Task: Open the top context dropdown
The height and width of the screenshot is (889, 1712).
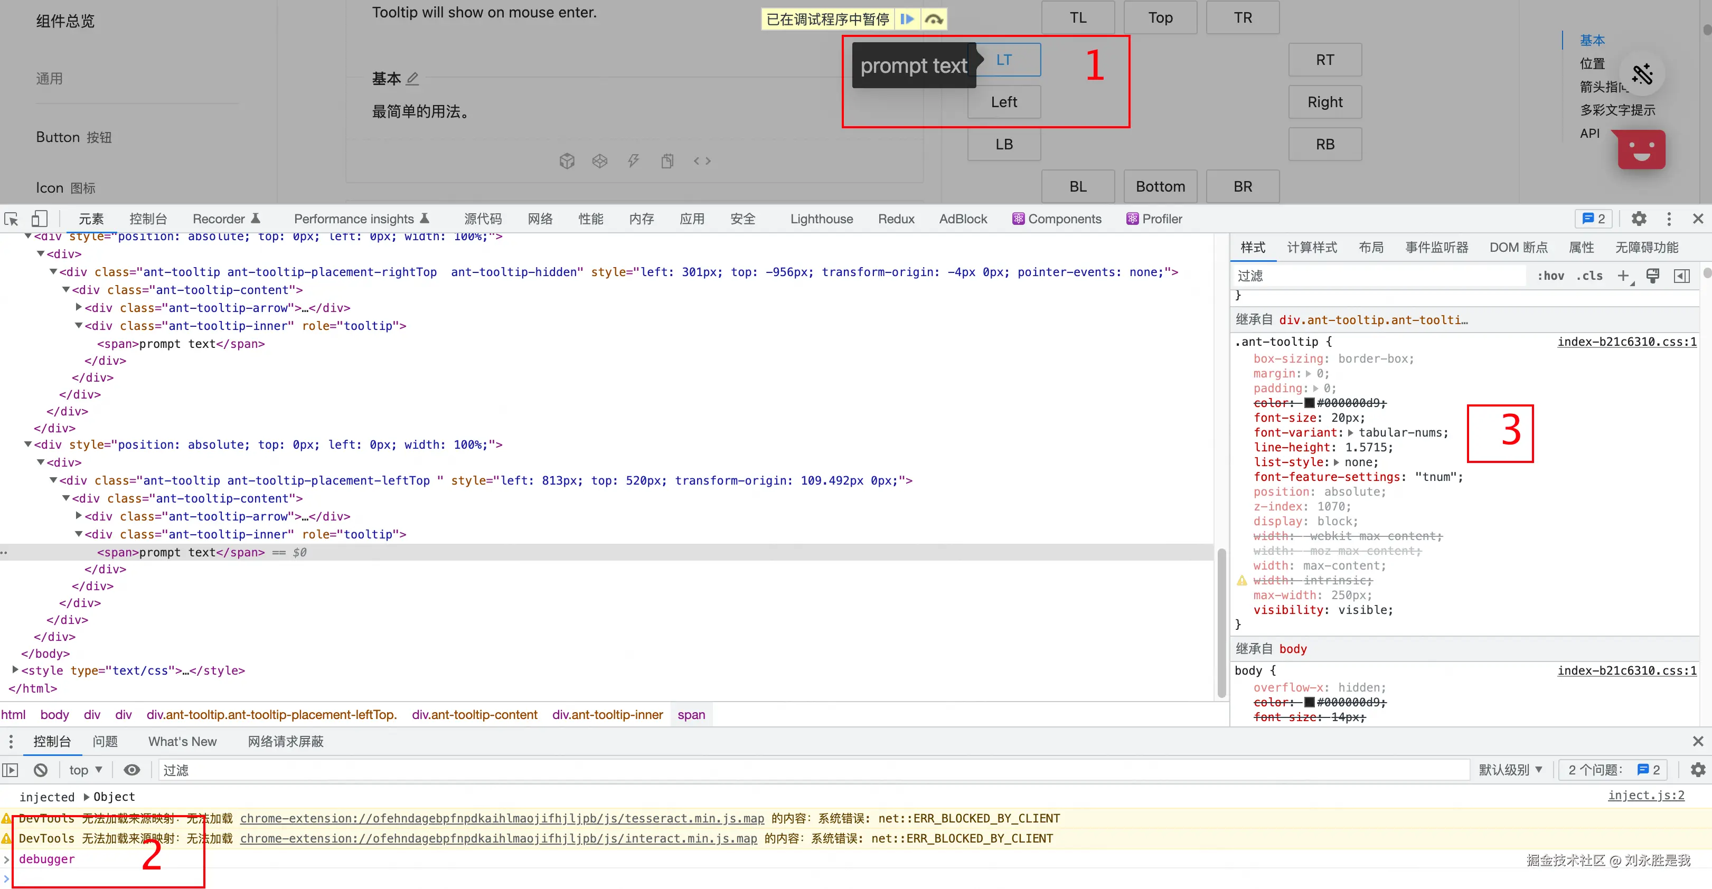Action: pyautogui.click(x=86, y=769)
